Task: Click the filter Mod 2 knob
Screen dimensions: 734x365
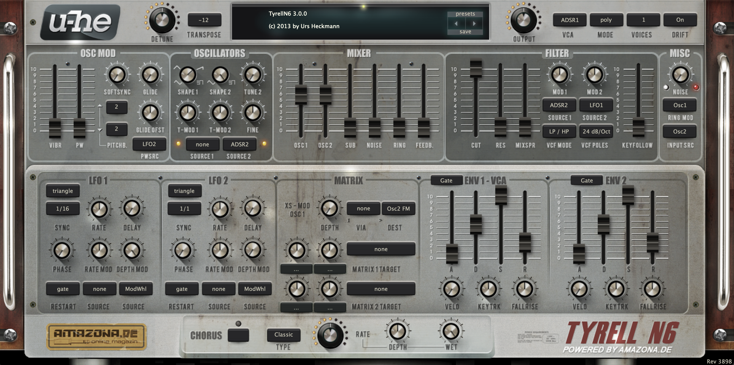Action: [x=594, y=75]
